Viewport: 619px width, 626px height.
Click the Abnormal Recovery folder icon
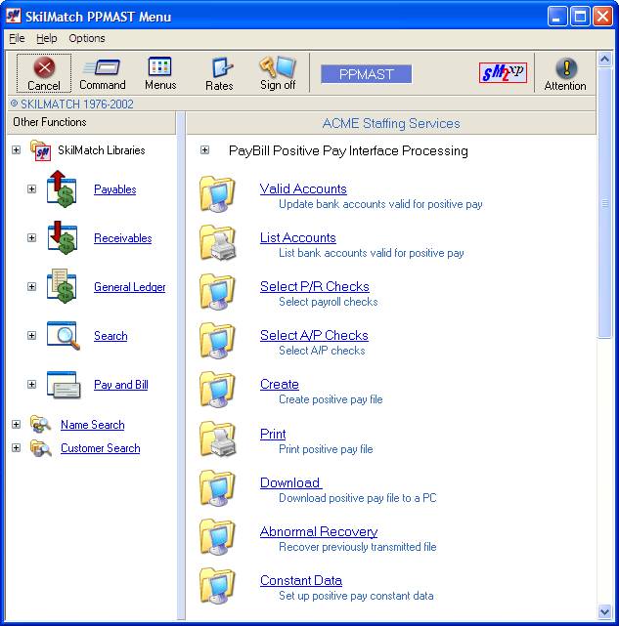(217, 536)
